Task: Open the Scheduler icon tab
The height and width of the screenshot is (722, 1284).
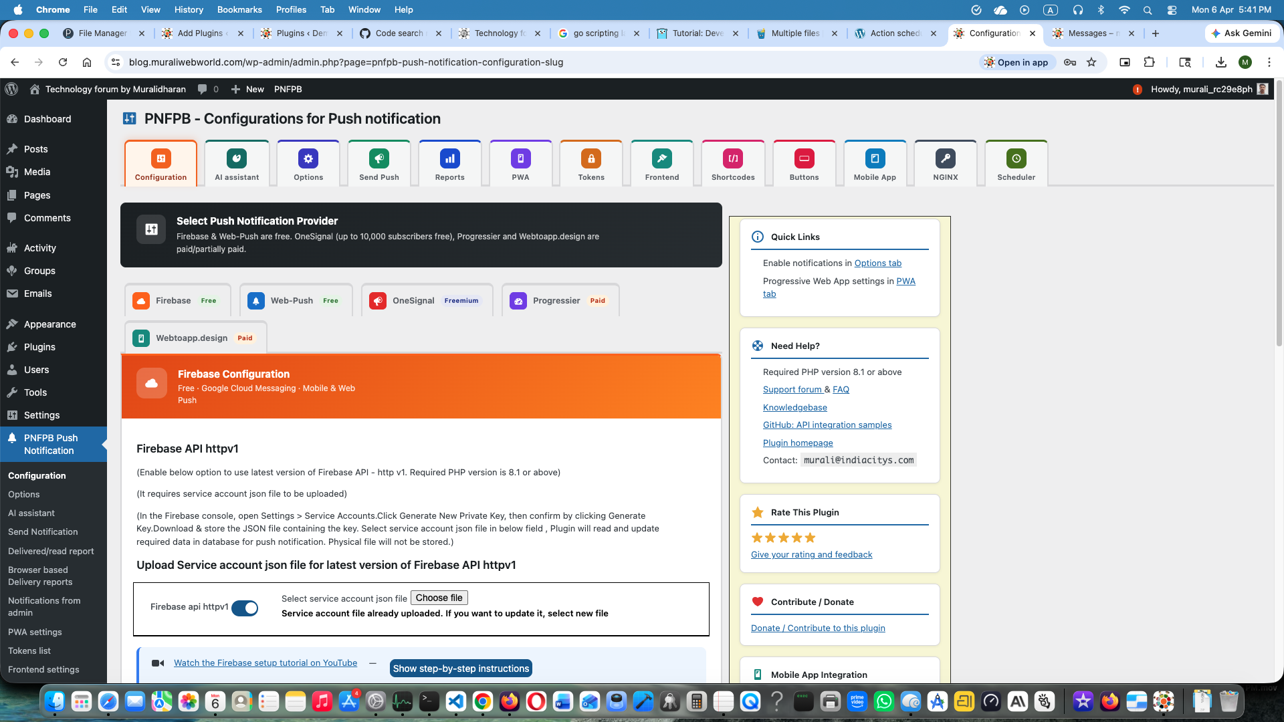Action: 1016,164
